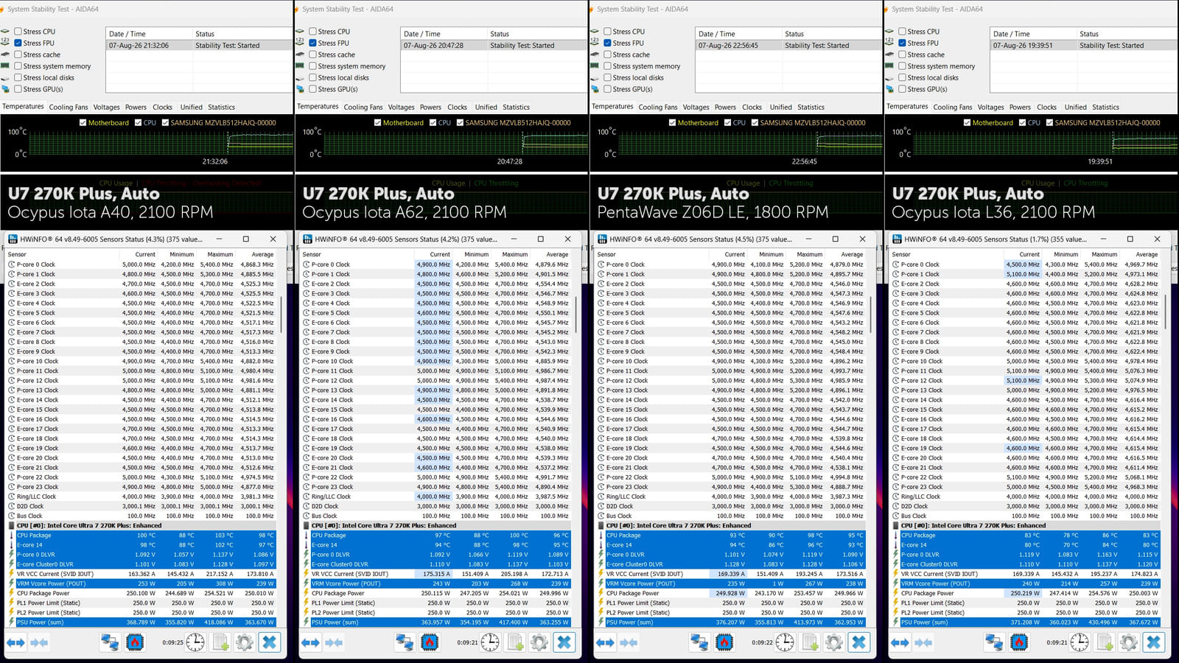
Task: Click the scrollbar in PentaWave Z06D HWiNFO sensor list
Action: click(870, 313)
